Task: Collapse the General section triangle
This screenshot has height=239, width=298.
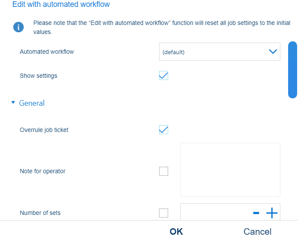Action: [x=13, y=103]
